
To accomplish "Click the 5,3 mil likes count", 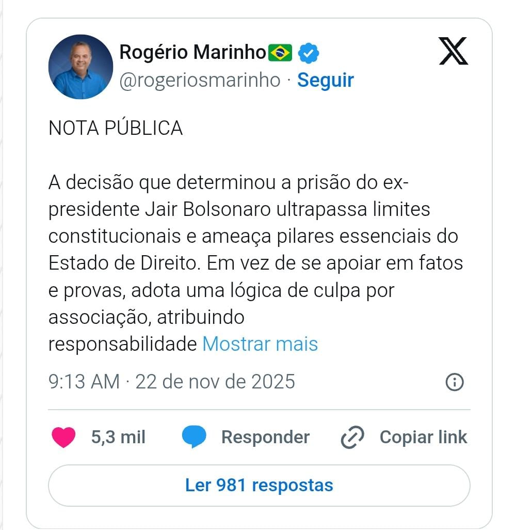I will (118, 437).
